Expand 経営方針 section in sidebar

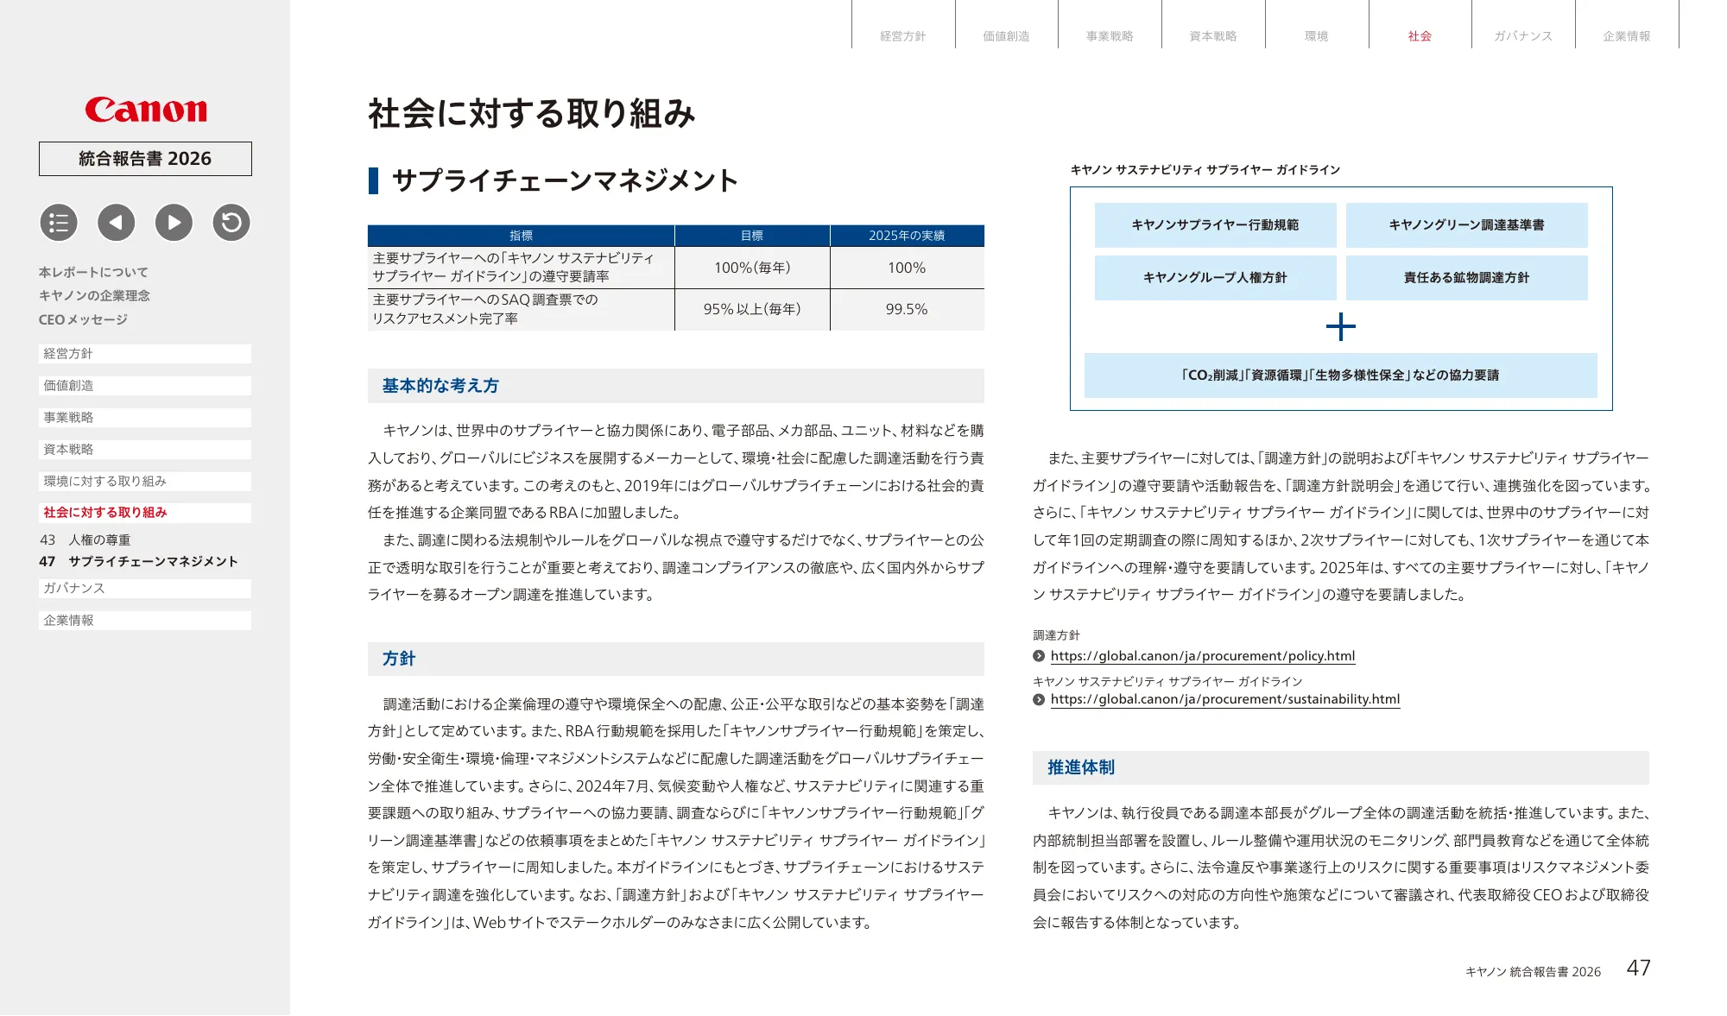point(145,354)
